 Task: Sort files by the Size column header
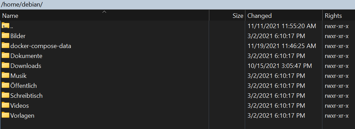click(x=227, y=15)
